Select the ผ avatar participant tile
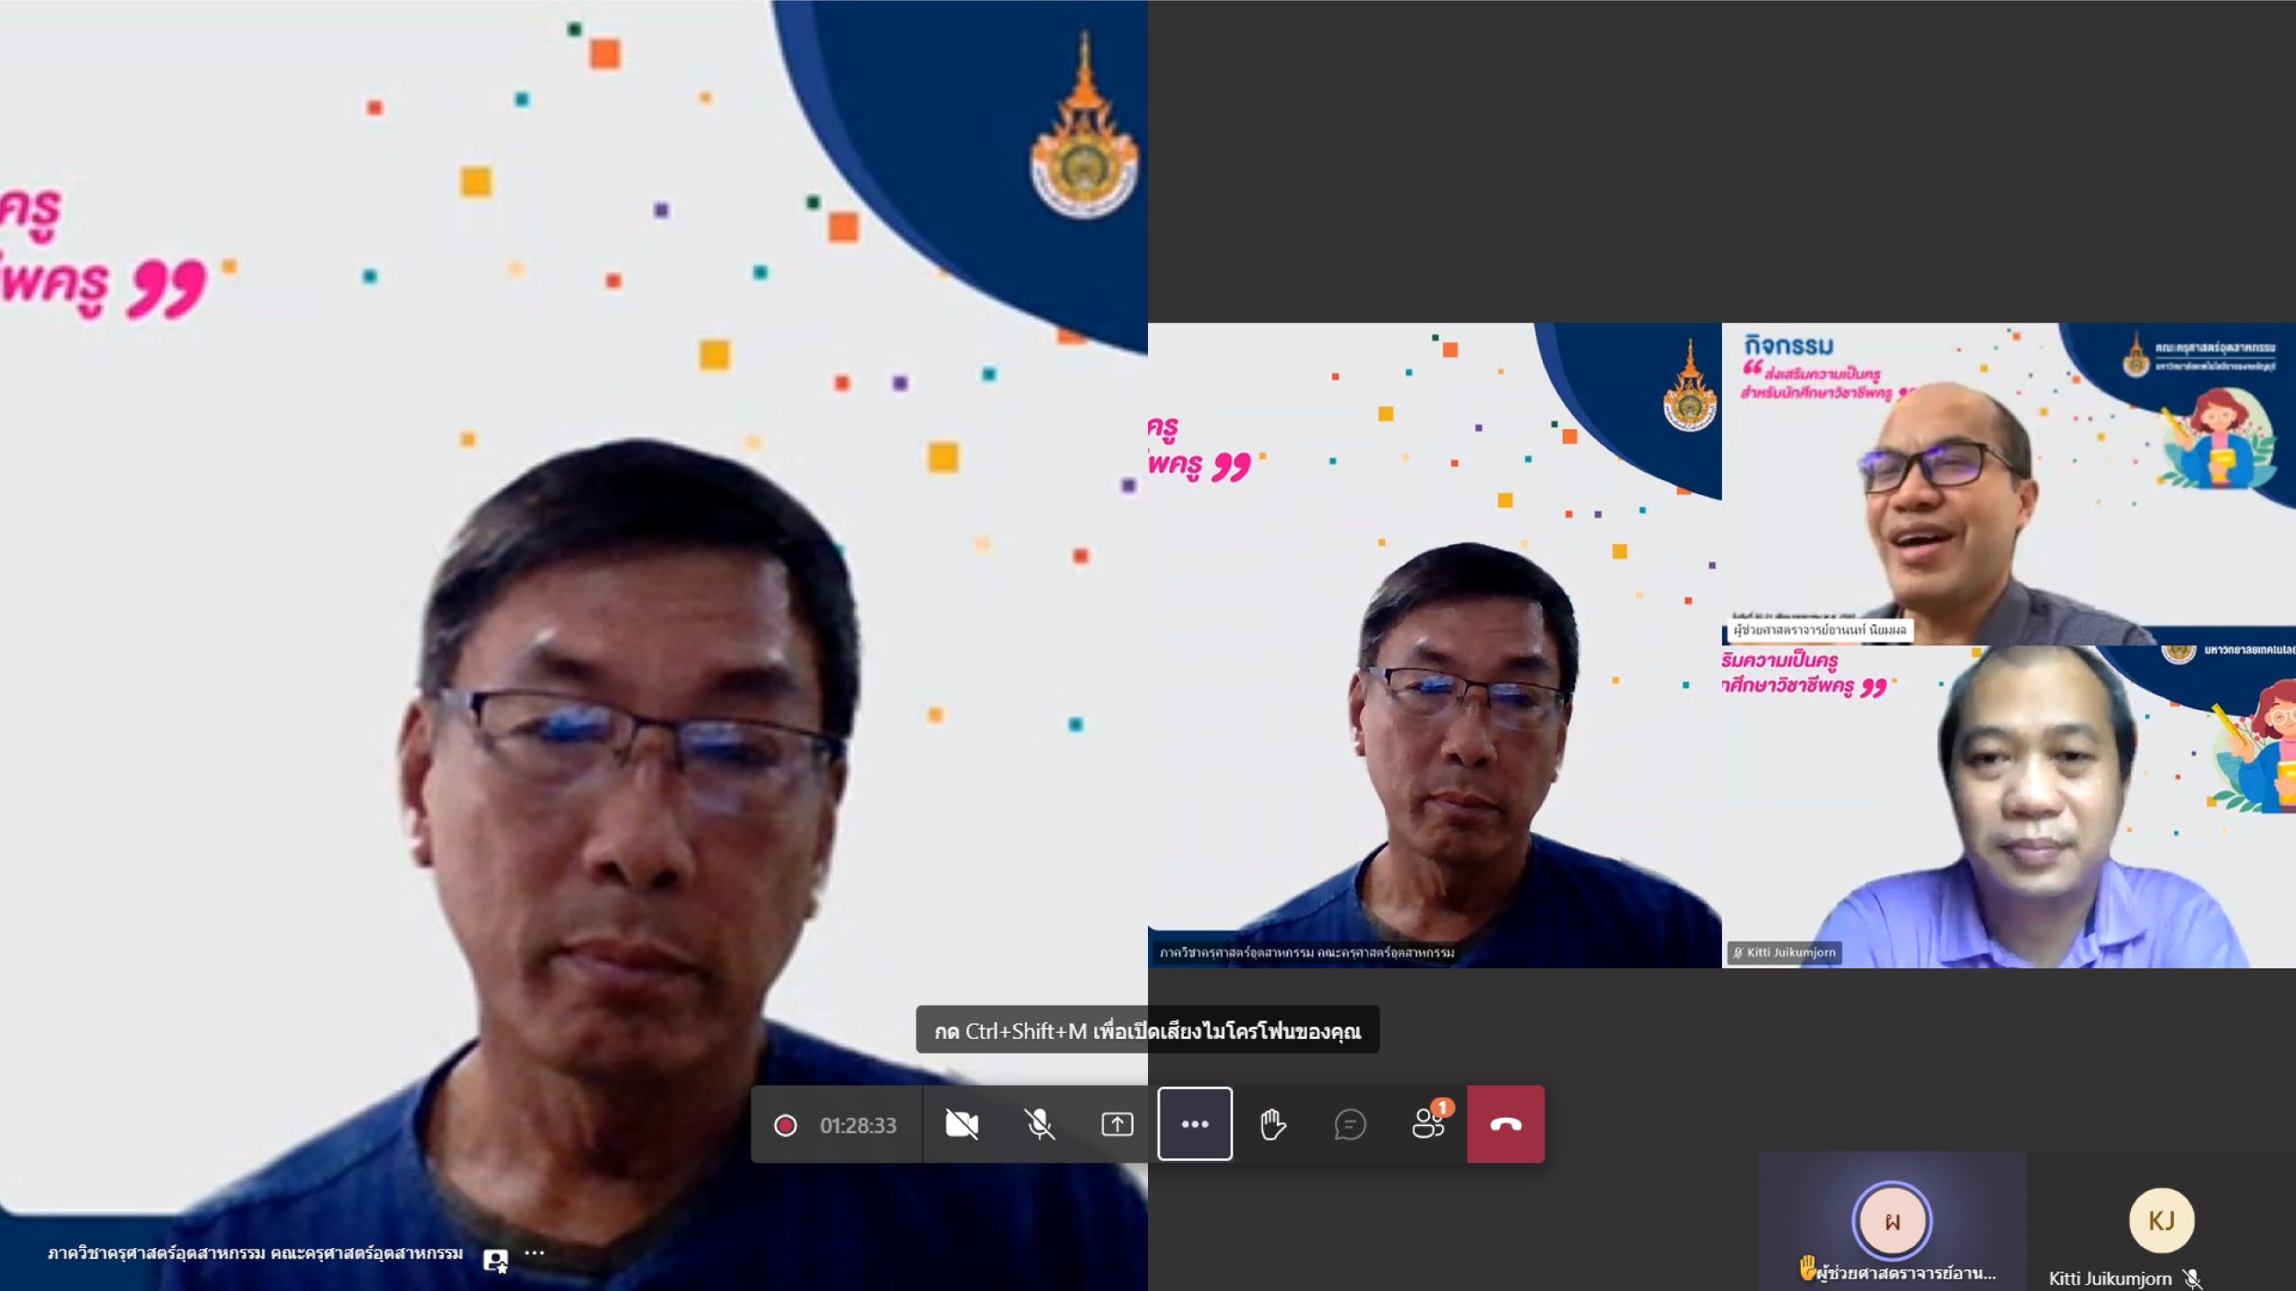 (x=1892, y=1220)
